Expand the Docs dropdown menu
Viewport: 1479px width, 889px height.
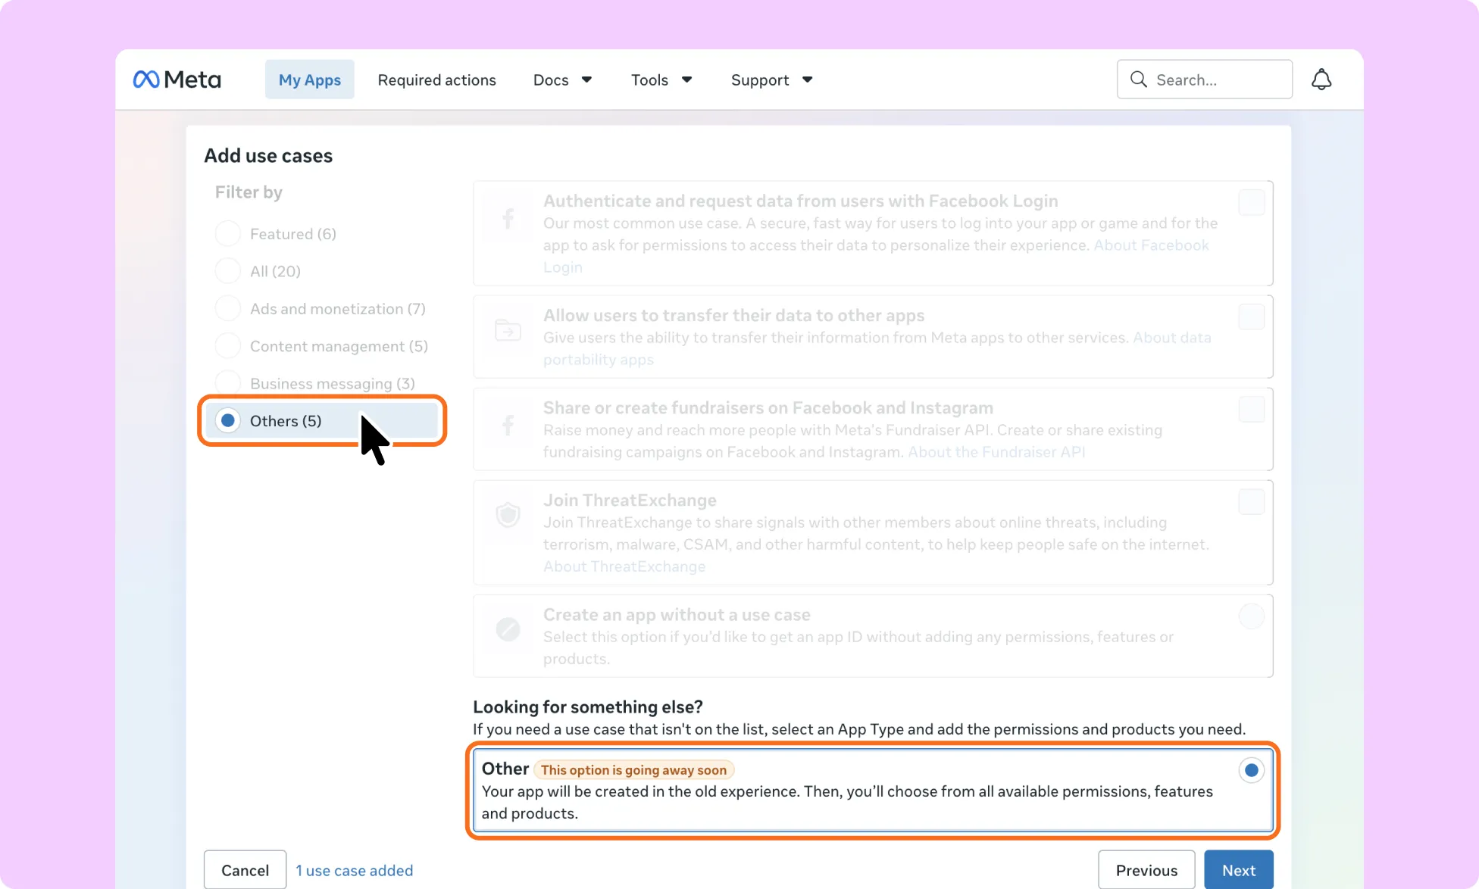click(562, 80)
